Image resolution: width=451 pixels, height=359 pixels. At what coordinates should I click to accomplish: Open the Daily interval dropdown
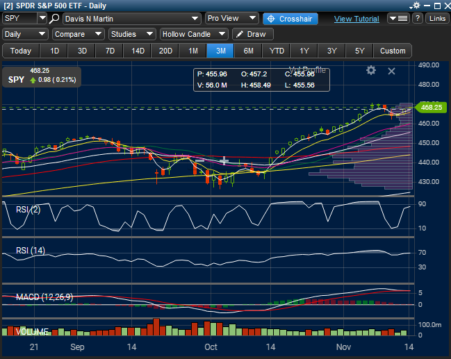tap(25, 34)
